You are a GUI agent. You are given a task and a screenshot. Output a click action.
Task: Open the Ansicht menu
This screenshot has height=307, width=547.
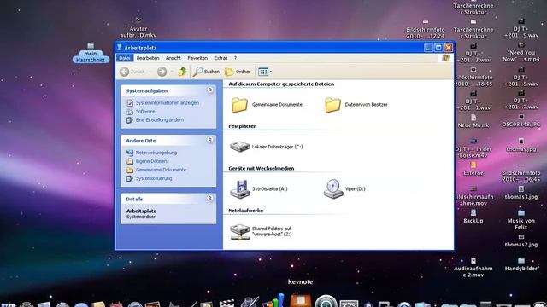tap(174, 58)
